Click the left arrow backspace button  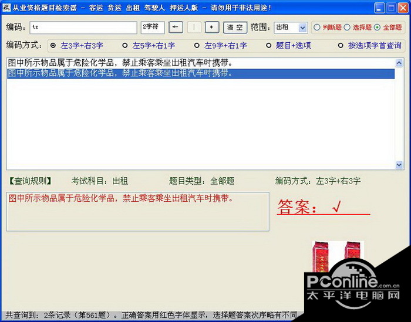(x=176, y=27)
